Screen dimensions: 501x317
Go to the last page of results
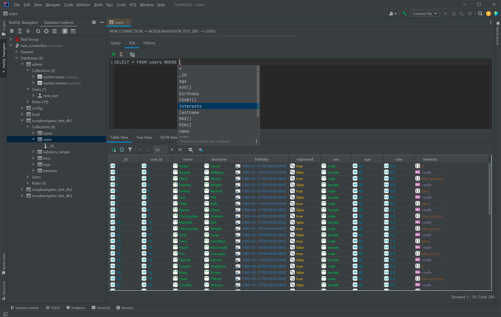[x=180, y=150]
